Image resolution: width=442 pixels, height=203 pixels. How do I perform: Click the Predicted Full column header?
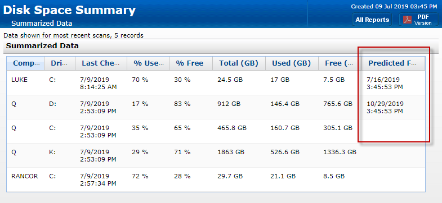tap(394, 63)
